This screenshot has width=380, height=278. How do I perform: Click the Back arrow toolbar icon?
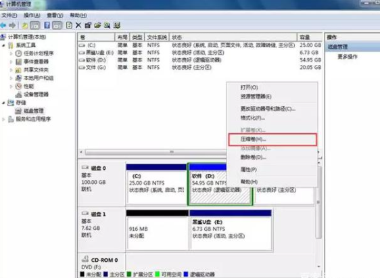coord(3,25)
